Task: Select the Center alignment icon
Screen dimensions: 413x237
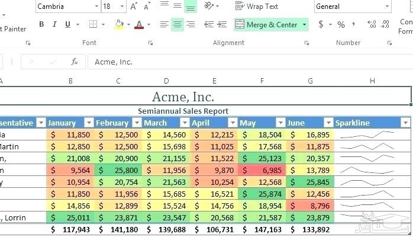Action: 177,24
